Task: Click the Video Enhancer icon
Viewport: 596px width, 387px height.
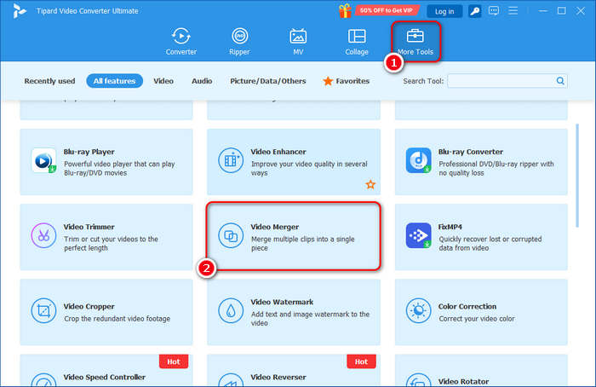Action: 231,160
